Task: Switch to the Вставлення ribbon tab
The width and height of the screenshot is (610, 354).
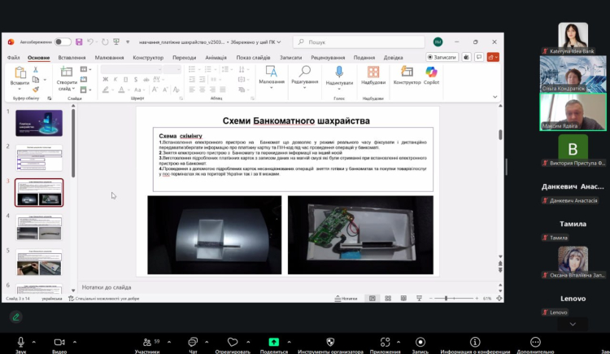Action: click(72, 58)
